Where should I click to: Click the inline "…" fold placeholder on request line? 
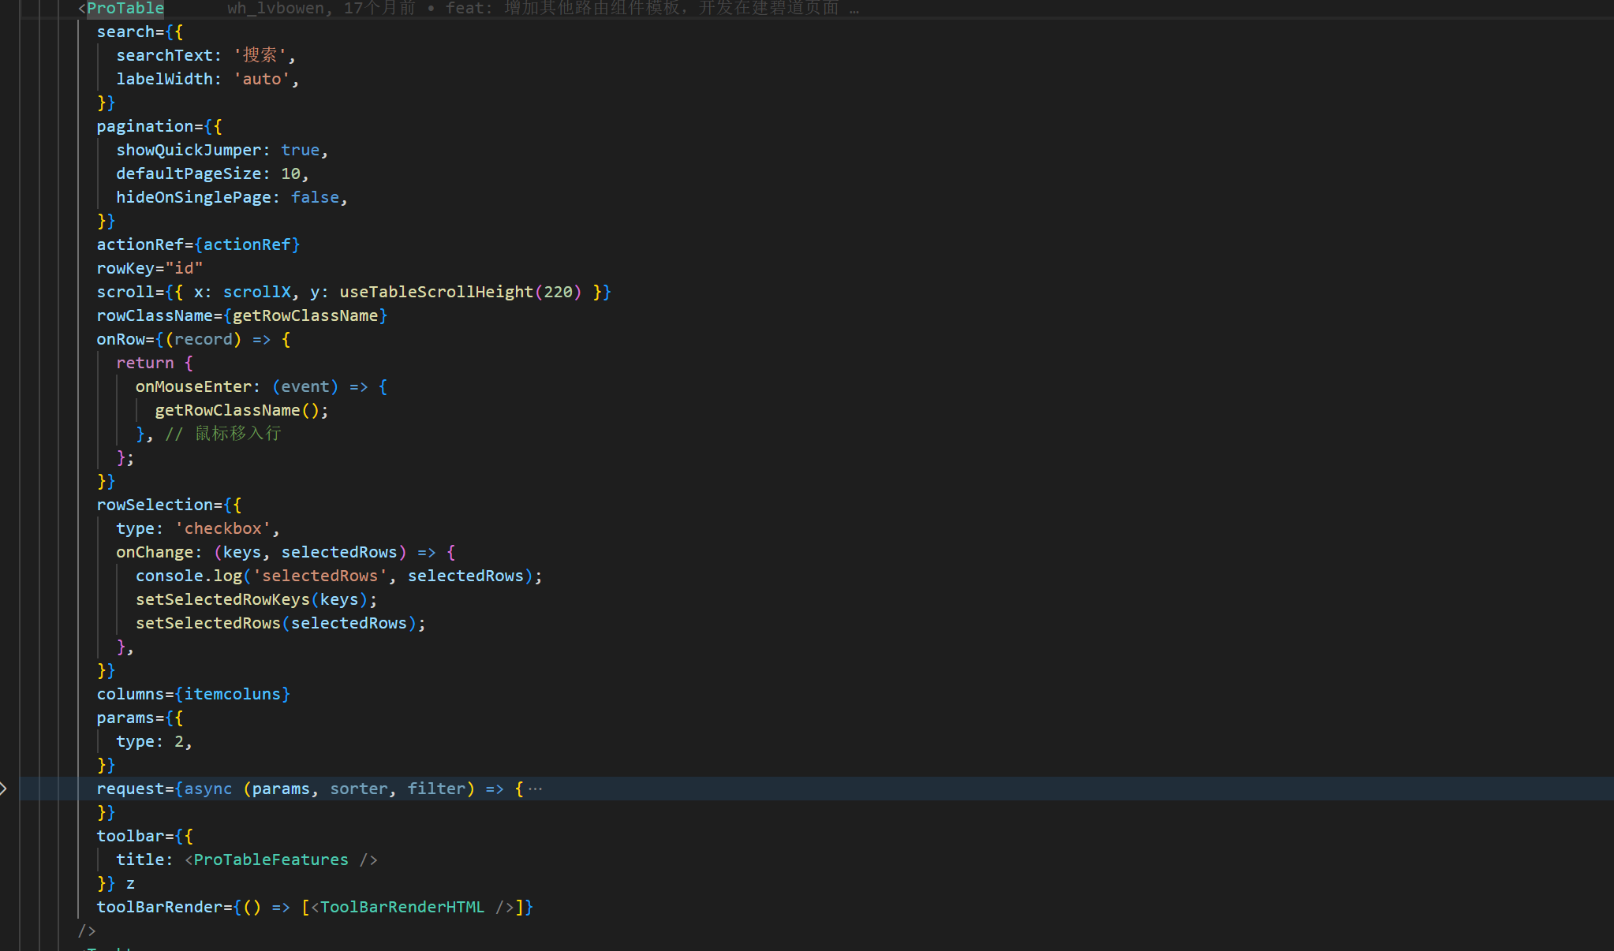pos(536,788)
